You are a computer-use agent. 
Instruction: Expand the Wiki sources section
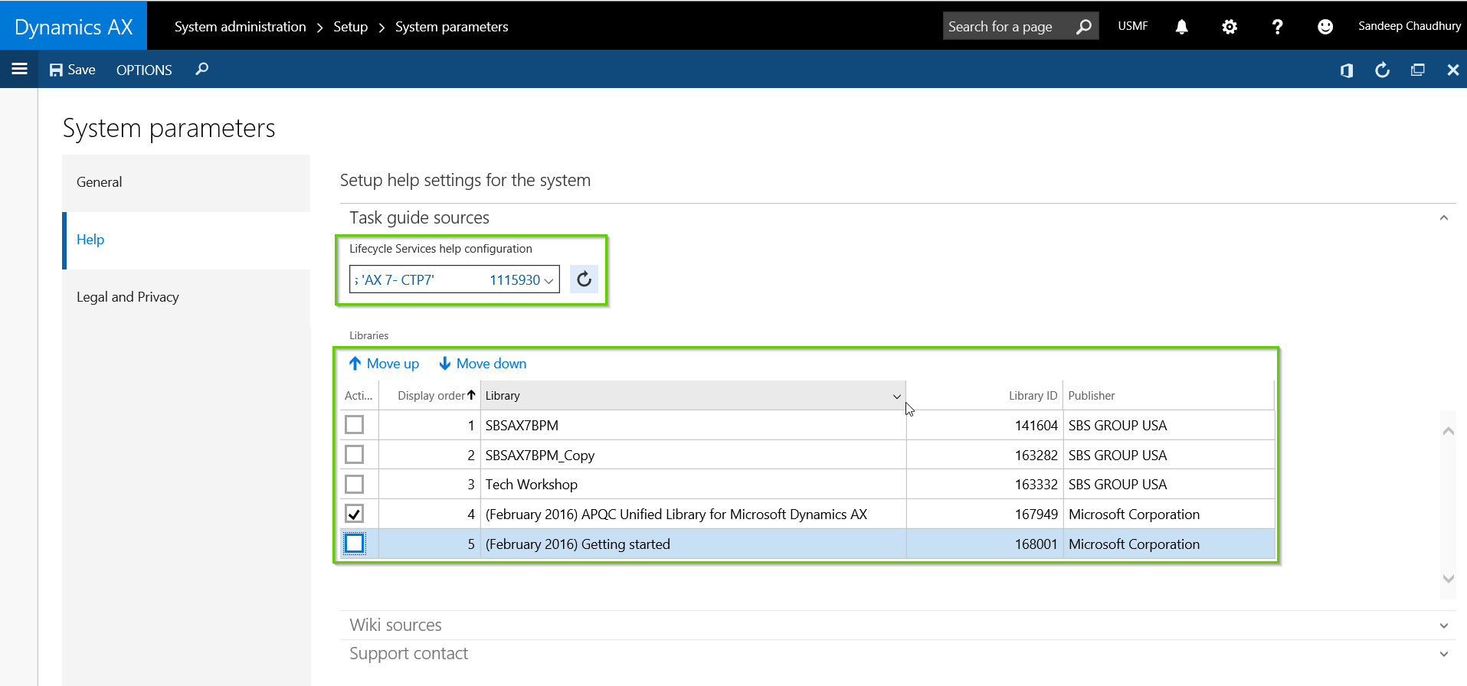(1443, 626)
